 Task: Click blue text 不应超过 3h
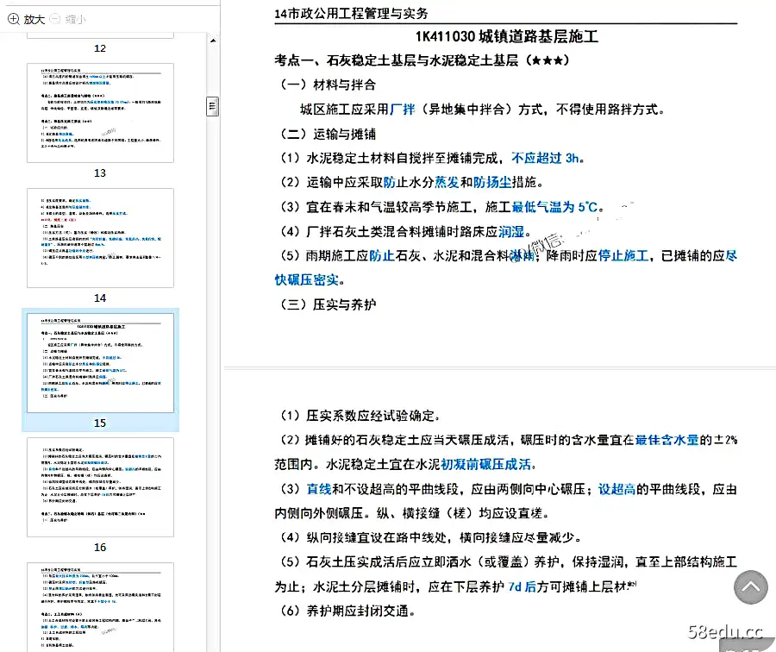pyautogui.click(x=546, y=158)
